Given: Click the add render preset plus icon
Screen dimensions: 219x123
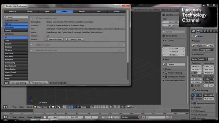Looking at the screenshot, I should click(x=209, y=59).
